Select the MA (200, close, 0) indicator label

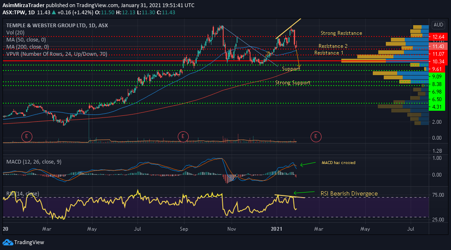click(28, 47)
